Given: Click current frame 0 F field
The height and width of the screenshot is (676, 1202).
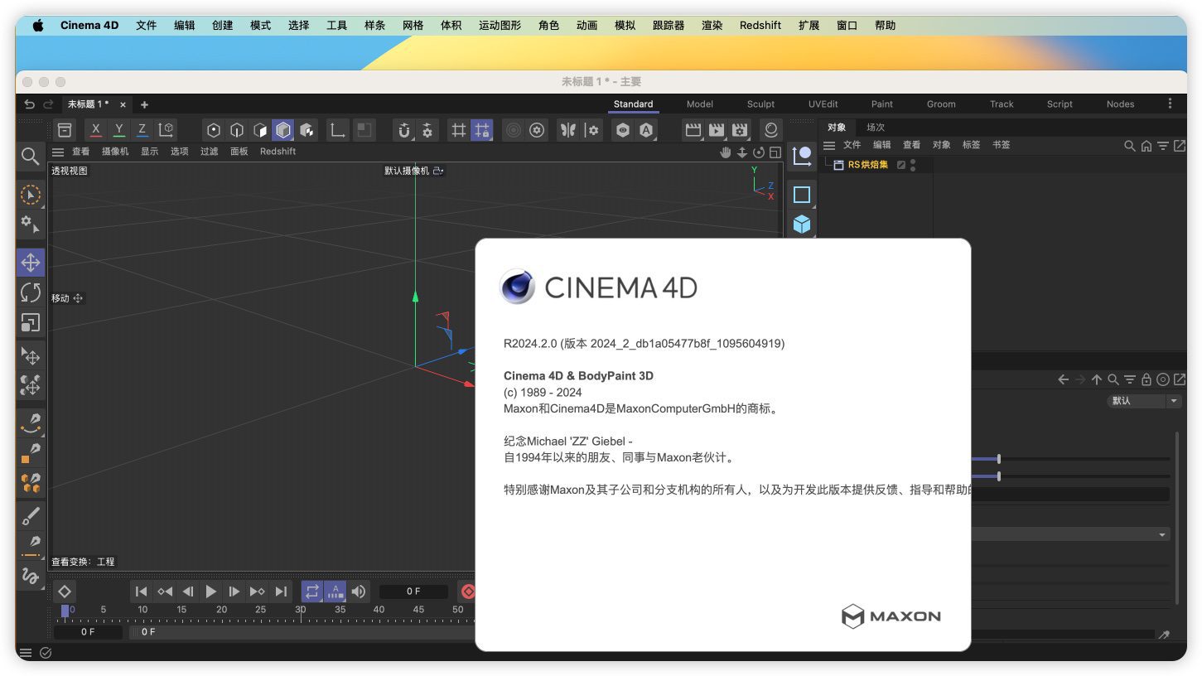Looking at the screenshot, I should 413,591.
